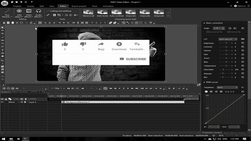
Task: Toggle all layers visibility eye in header
Action: pyautogui.click(x=2, y=99)
